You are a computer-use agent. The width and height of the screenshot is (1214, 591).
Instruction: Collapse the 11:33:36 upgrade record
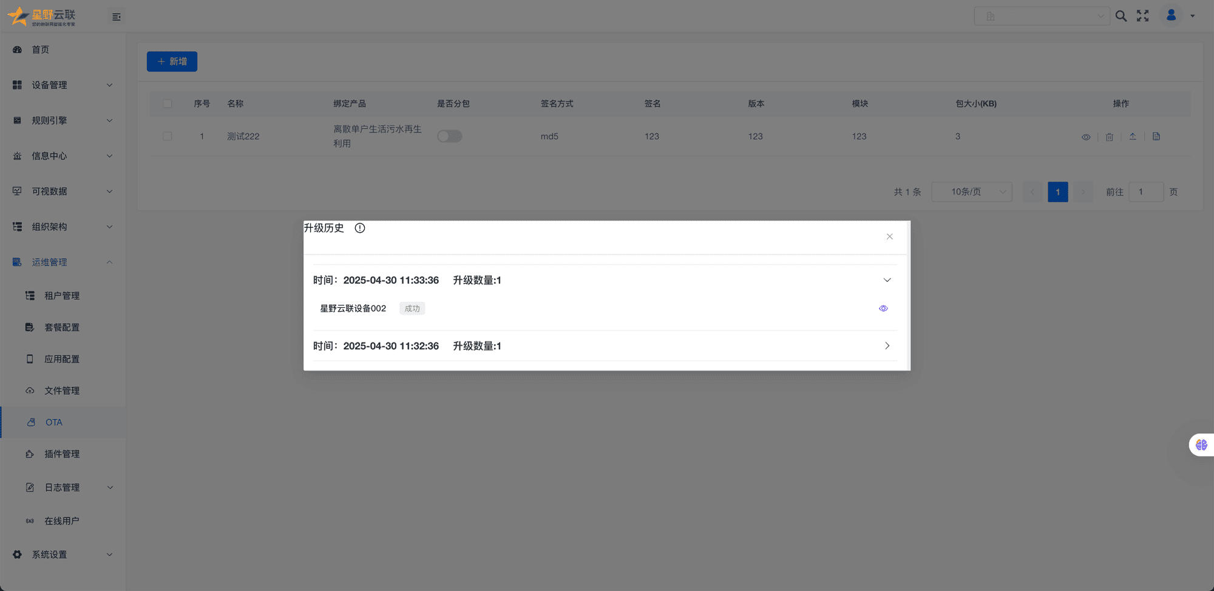(887, 280)
